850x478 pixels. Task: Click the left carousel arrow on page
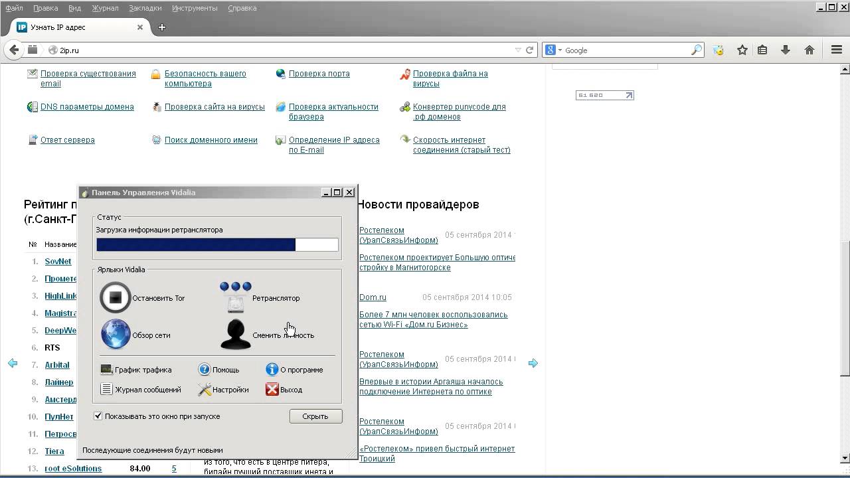(13, 363)
